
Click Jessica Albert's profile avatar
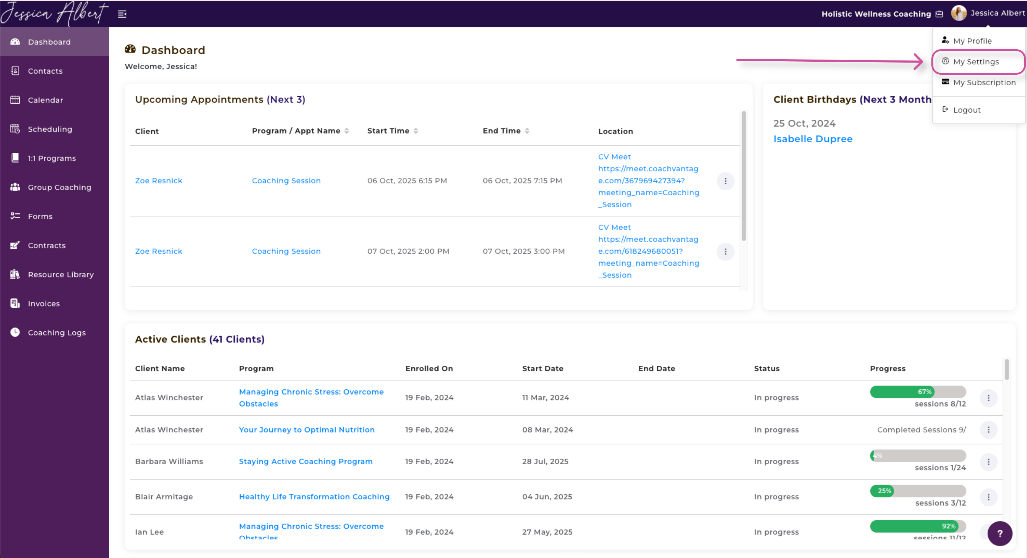[x=958, y=13]
